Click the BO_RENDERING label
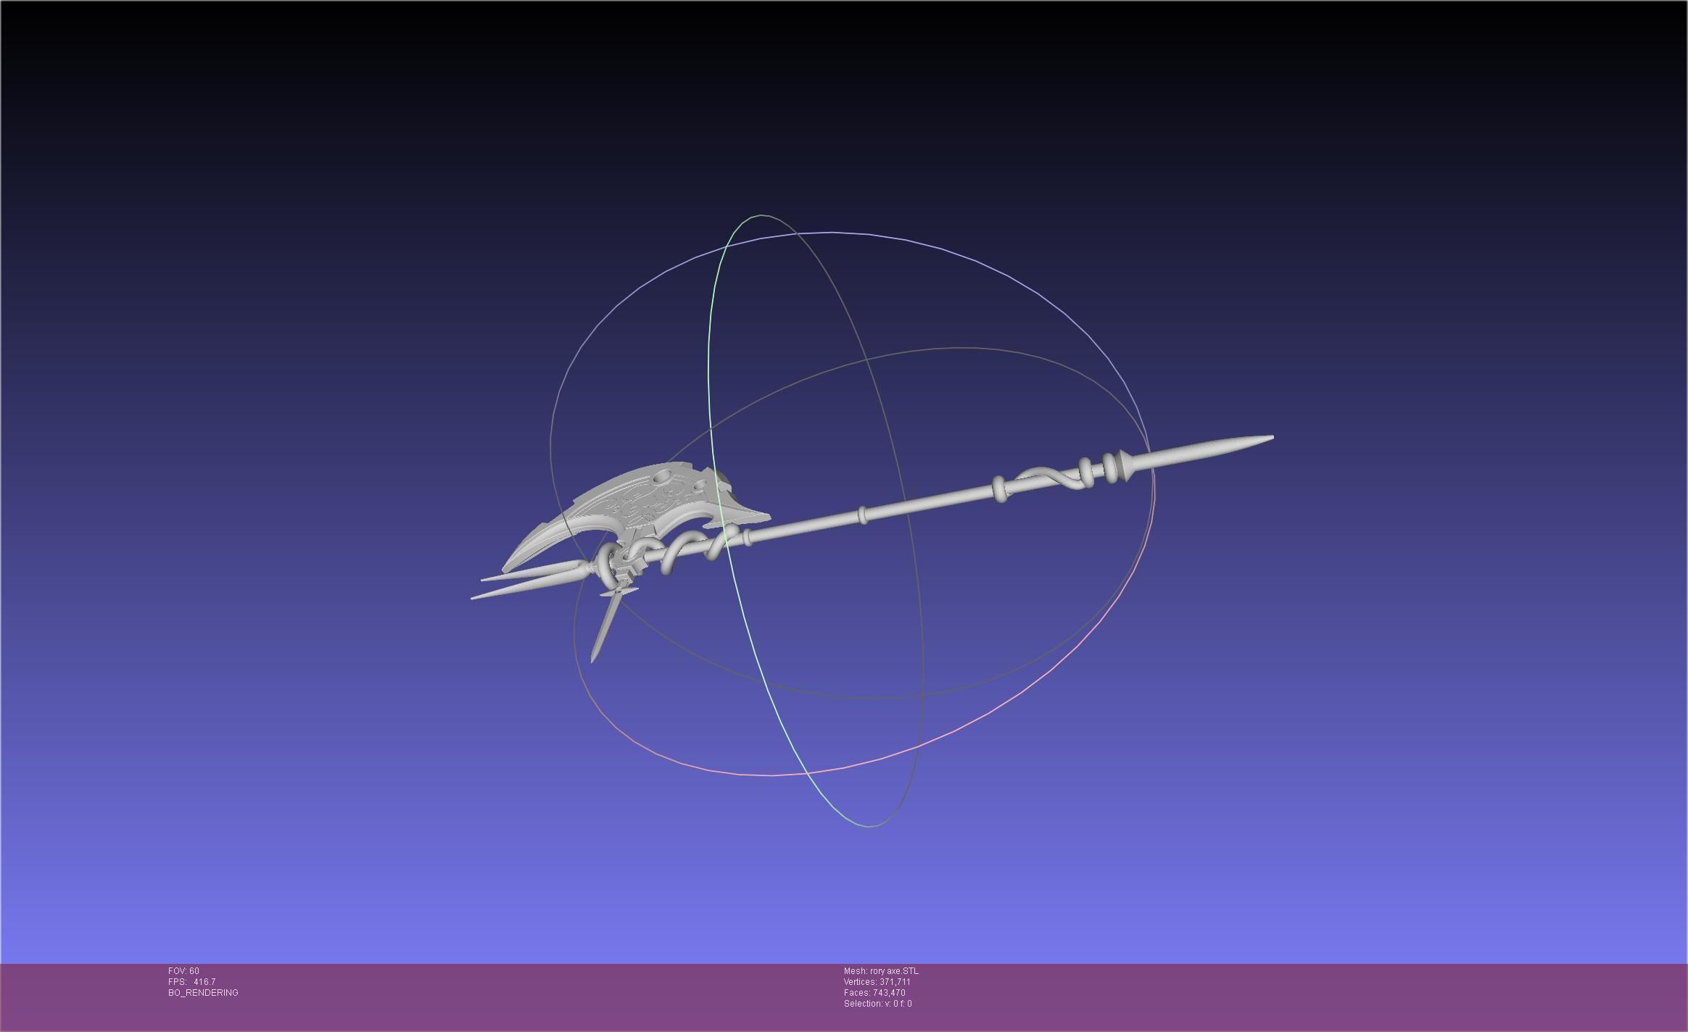Viewport: 1688px width, 1032px height. click(203, 993)
